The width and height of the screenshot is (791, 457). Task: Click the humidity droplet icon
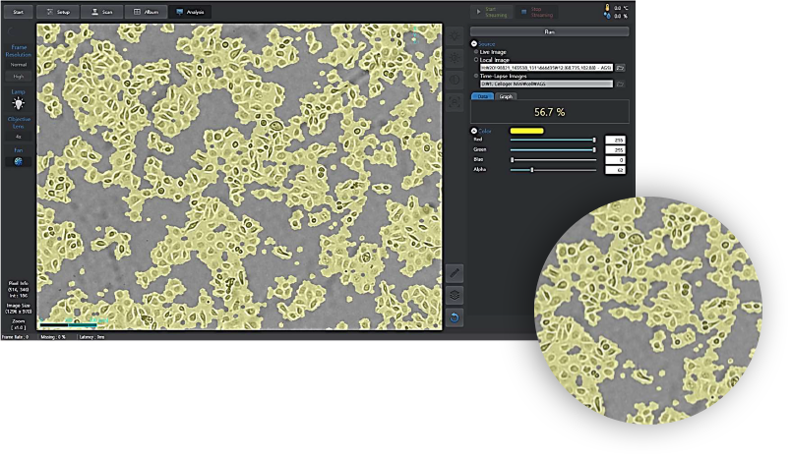click(607, 16)
